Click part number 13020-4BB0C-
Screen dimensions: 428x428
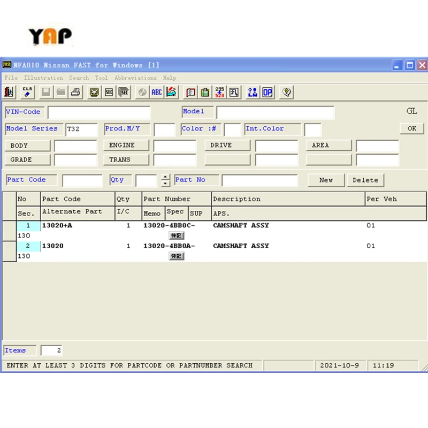pos(169,225)
